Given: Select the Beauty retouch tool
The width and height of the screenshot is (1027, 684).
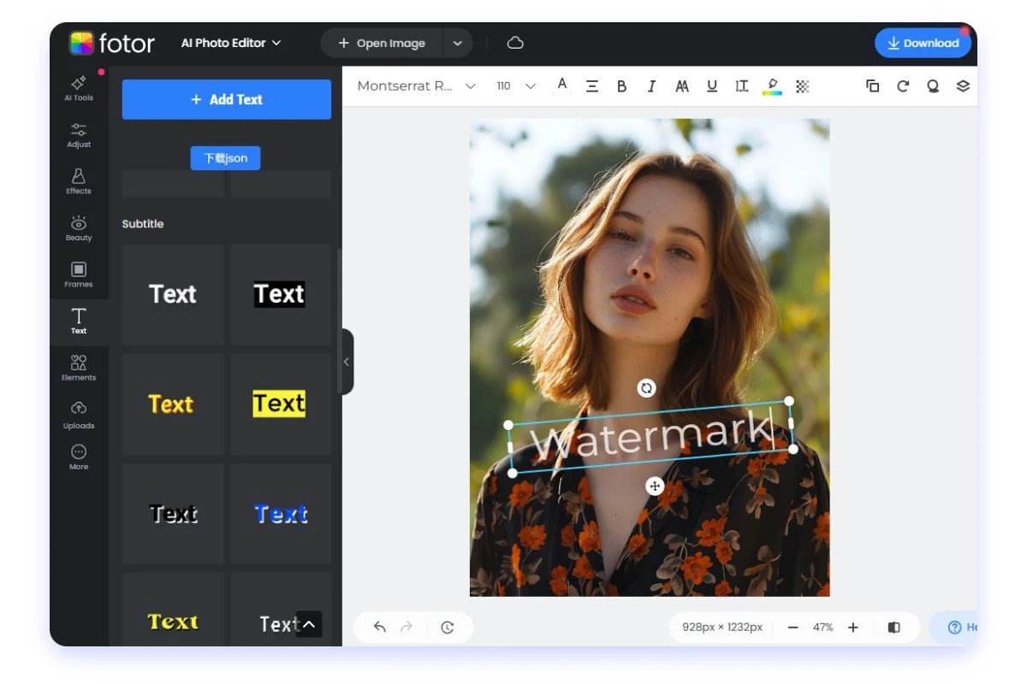Looking at the screenshot, I should click(78, 228).
